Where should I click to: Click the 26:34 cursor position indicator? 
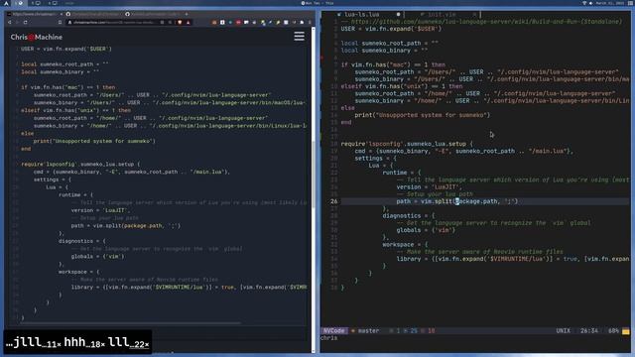588,330
